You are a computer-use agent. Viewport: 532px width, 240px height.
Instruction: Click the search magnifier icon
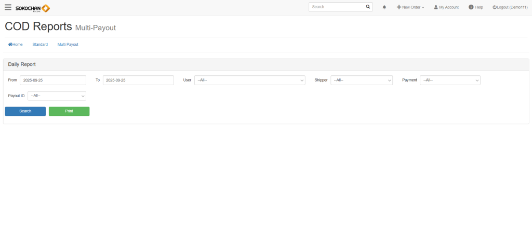click(368, 7)
